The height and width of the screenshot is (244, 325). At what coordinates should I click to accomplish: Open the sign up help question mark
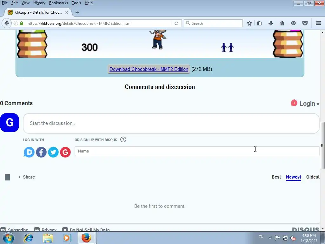pos(123,140)
